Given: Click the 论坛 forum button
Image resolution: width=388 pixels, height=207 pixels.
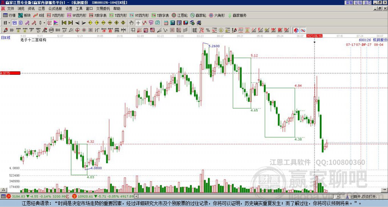Looking at the screenshot, I should coord(358,3).
